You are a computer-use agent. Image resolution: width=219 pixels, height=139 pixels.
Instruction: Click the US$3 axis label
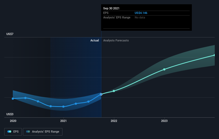tap(10, 114)
